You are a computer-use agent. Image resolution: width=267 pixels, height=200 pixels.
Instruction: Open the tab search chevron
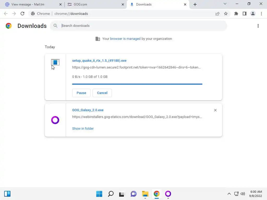tap(225, 4)
